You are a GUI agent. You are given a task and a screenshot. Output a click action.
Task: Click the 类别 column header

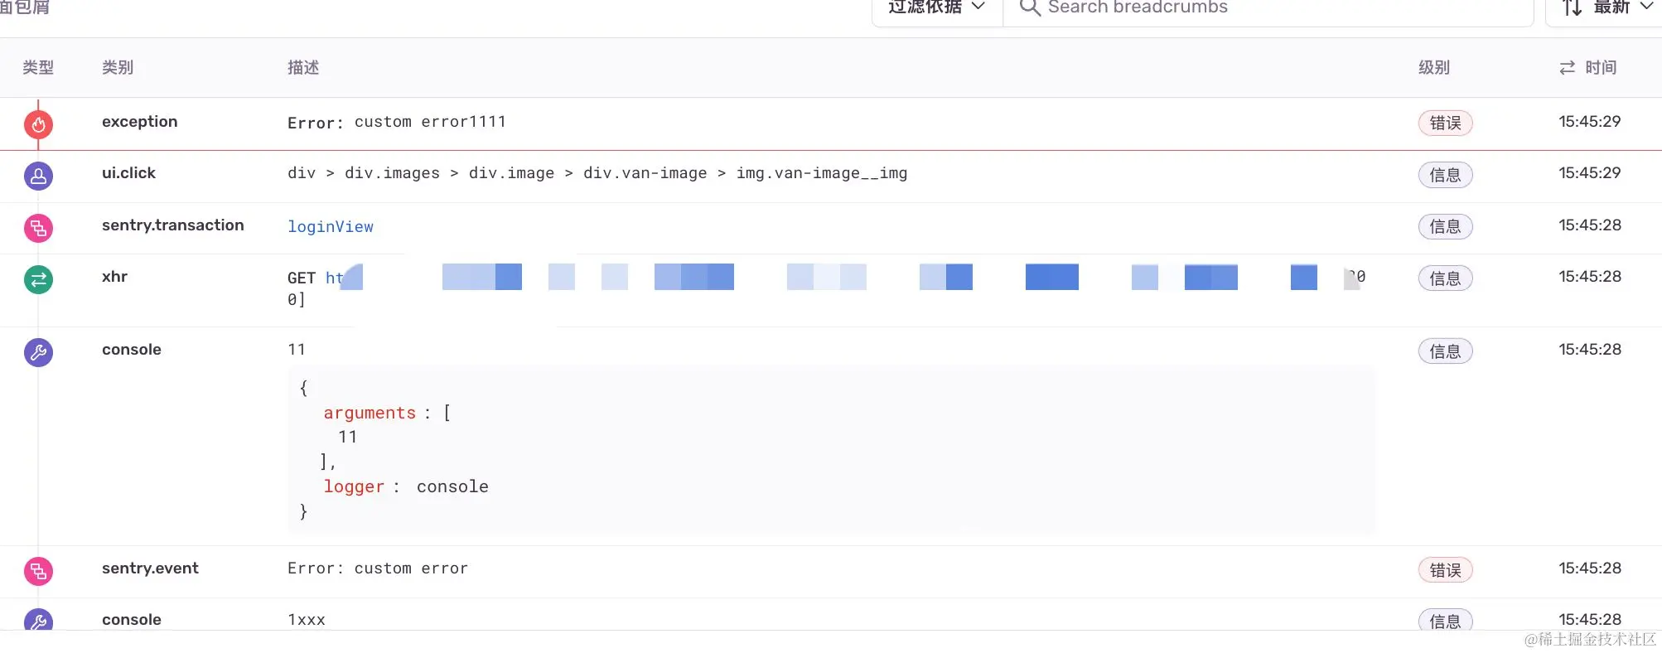pyautogui.click(x=118, y=68)
